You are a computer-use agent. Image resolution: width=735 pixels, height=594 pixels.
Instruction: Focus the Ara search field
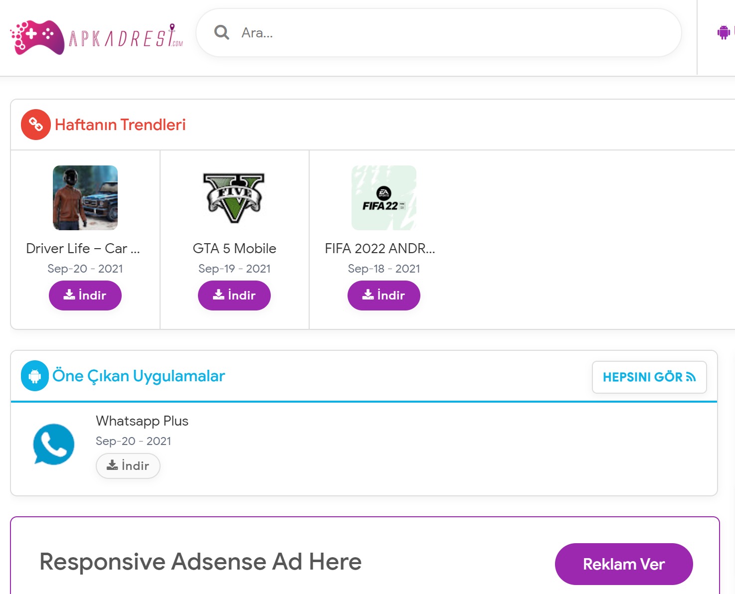pyautogui.click(x=449, y=33)
